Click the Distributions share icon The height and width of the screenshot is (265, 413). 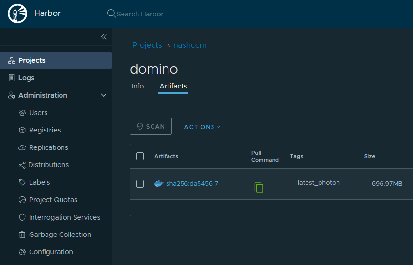coord(22,165)
